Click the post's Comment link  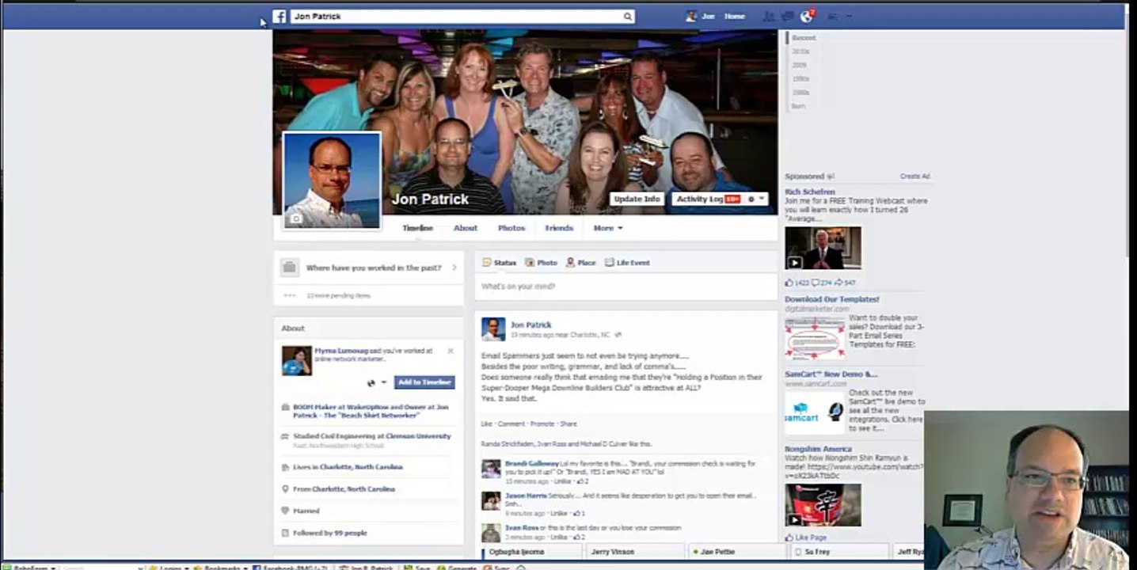(x=511, y=424)
